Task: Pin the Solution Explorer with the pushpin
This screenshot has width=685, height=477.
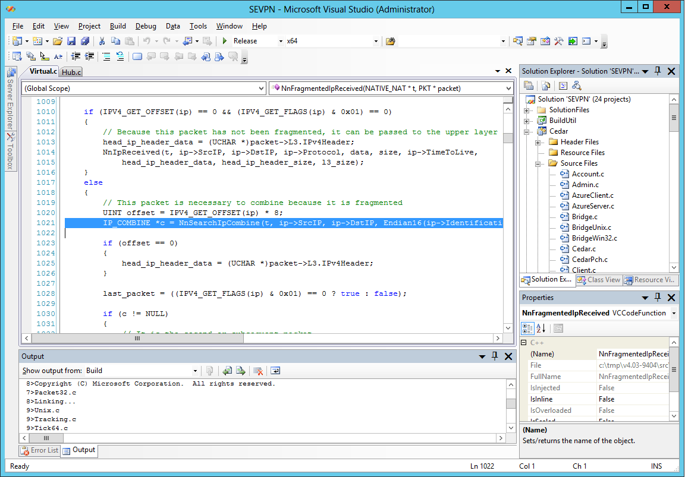Action: pyautogui.click(x=657, y=71)
